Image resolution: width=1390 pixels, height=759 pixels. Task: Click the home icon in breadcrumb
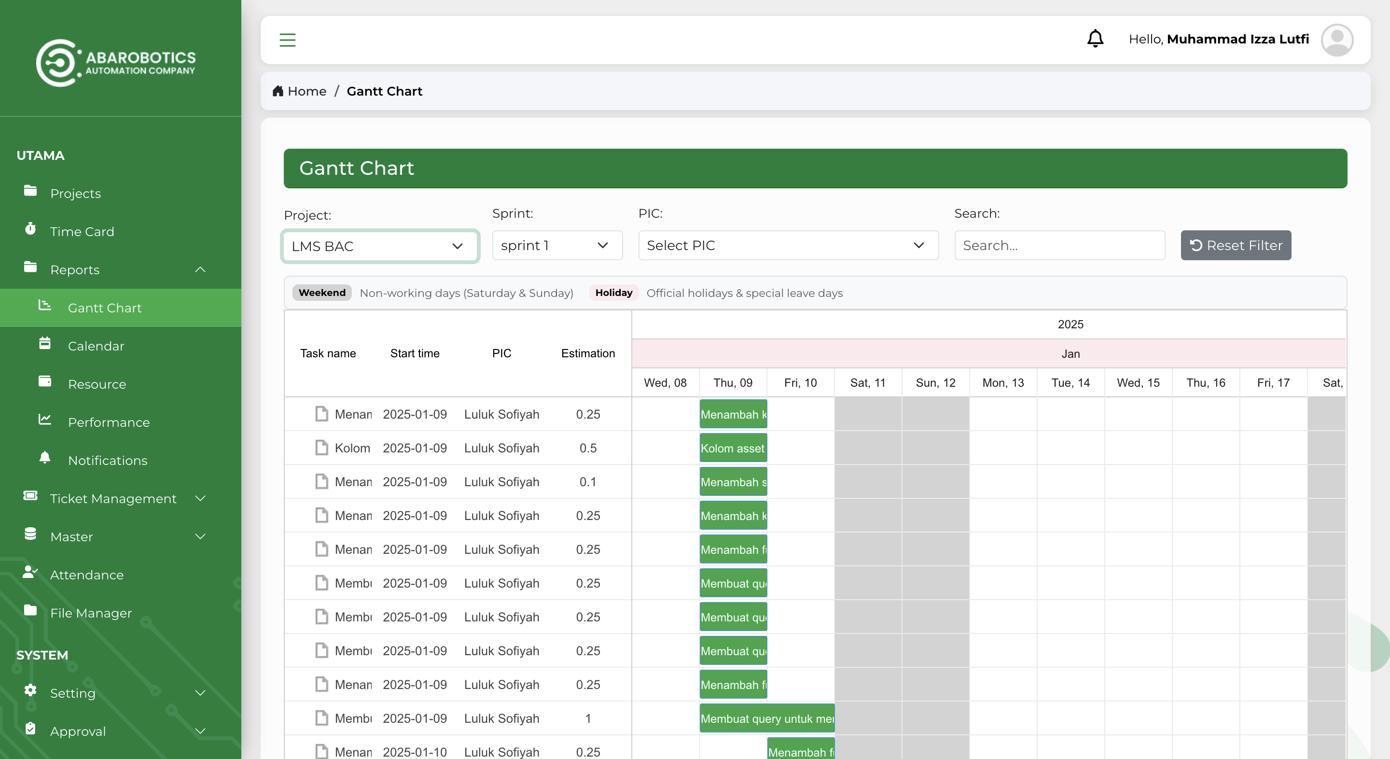click(x=278, y=91)
